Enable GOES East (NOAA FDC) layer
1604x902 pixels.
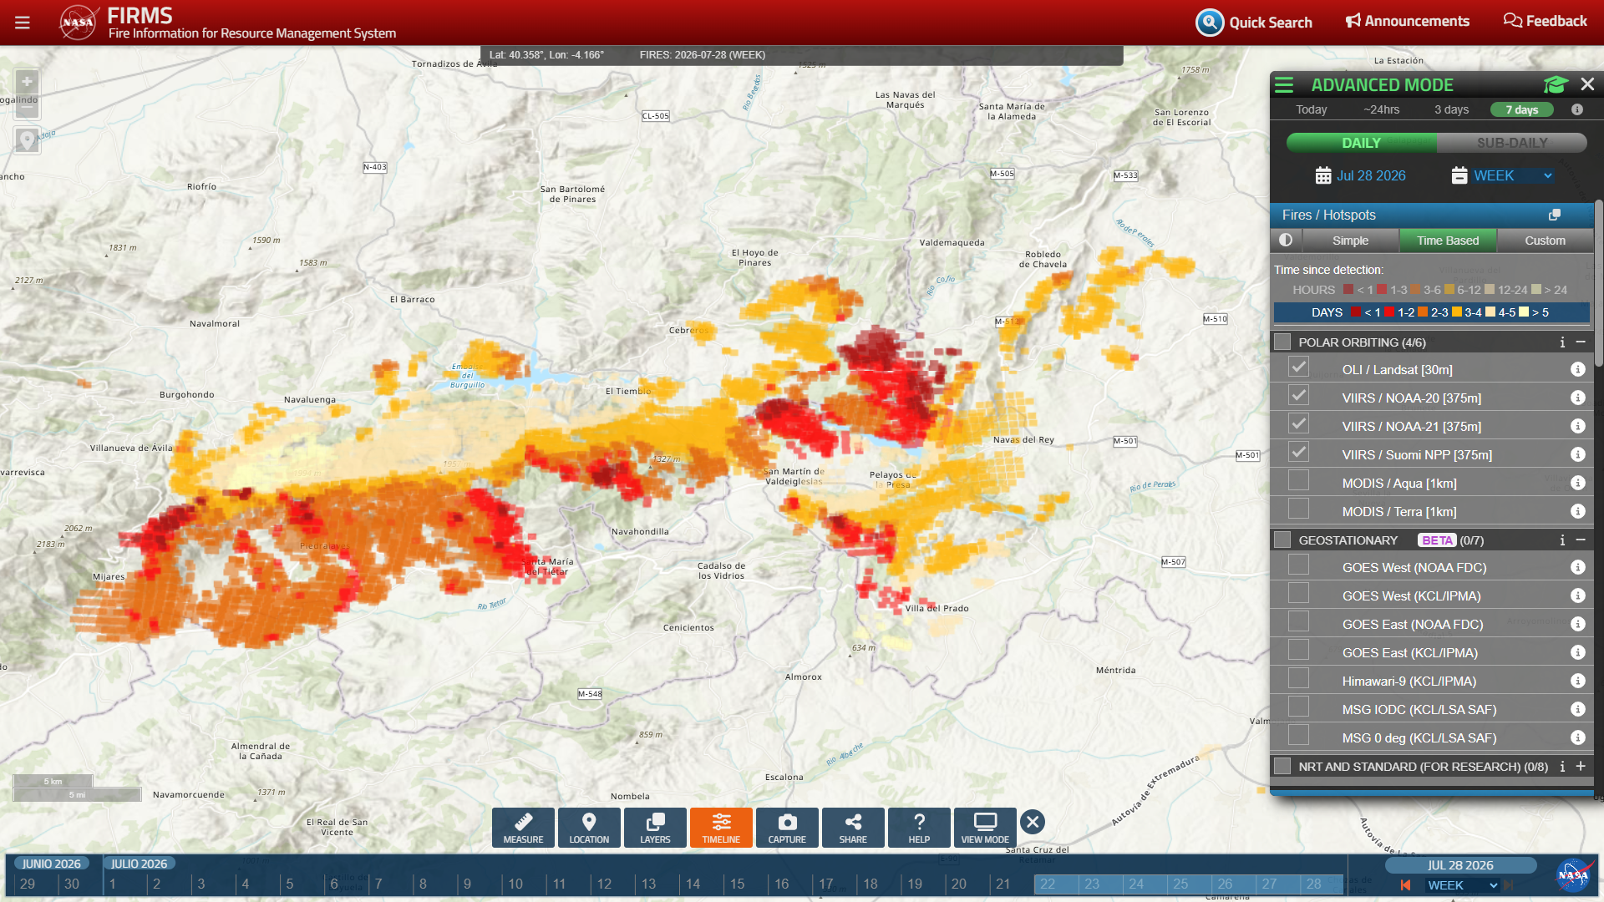point(1298,623)
